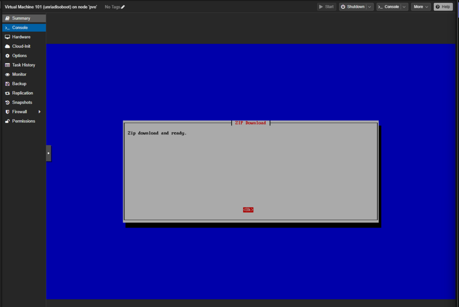Image resolution: width=459 pixels, height=307 pixels.
Task: Click the Backup floppy disk icon
Action: tap(7, 84)
